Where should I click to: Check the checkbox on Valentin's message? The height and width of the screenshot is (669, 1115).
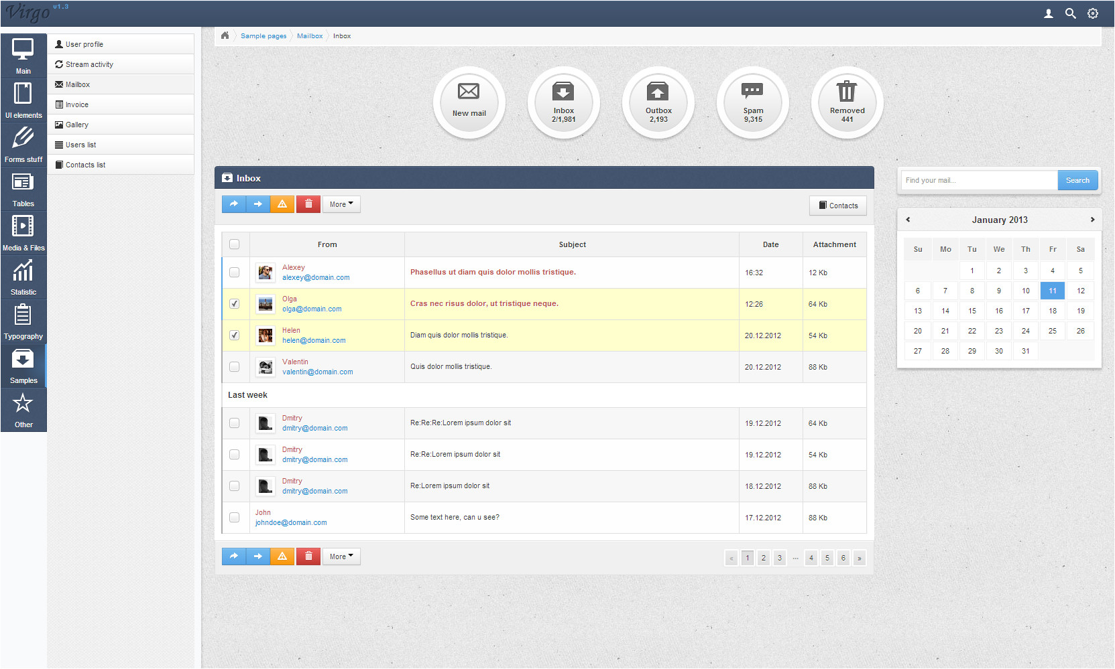tap(234, 366)
